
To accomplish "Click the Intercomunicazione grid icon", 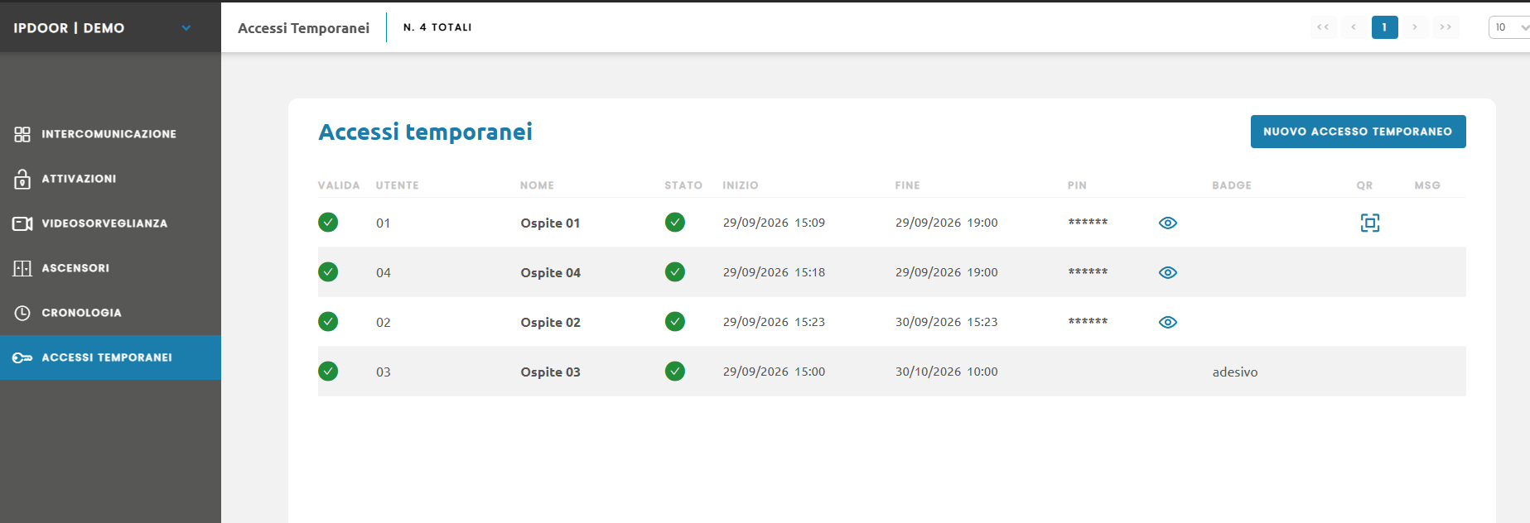I will (x=22, y=134).
